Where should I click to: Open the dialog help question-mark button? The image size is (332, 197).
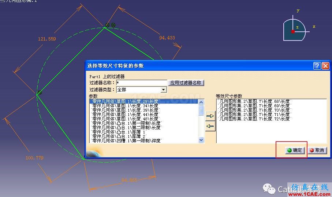point(317,66)
